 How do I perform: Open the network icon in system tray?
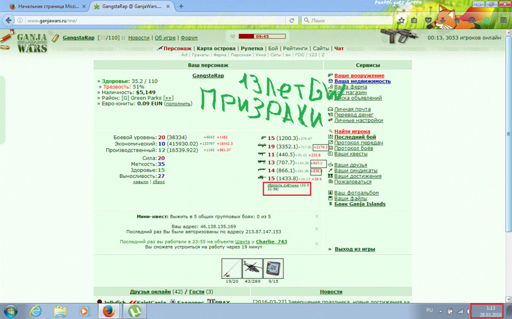pyautogui.click(x=460, y=311)
